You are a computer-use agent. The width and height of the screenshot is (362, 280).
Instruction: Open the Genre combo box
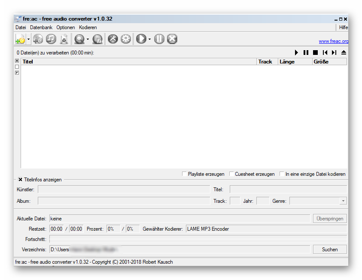[343, 201]
